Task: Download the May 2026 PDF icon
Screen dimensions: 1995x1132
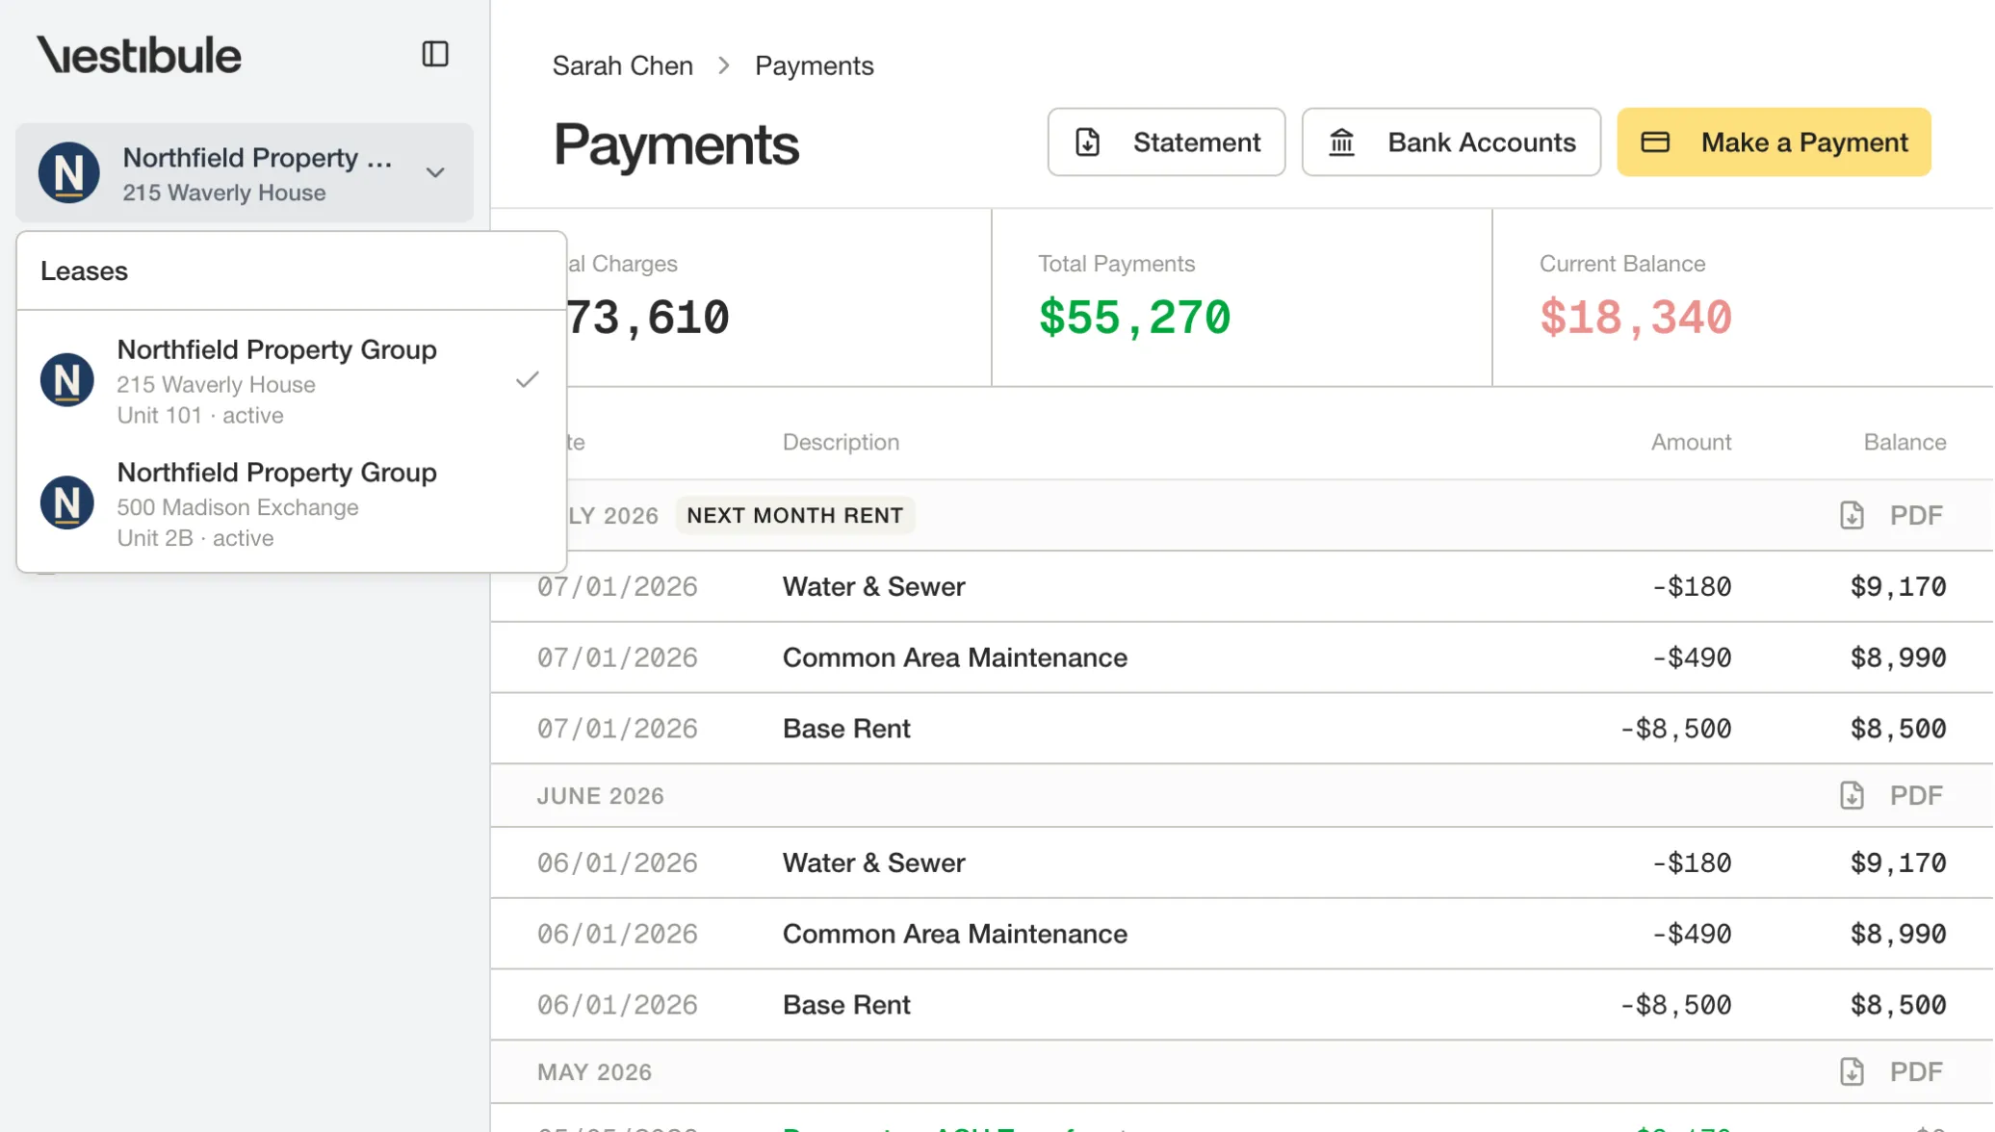Action: pos(1852,1071)
